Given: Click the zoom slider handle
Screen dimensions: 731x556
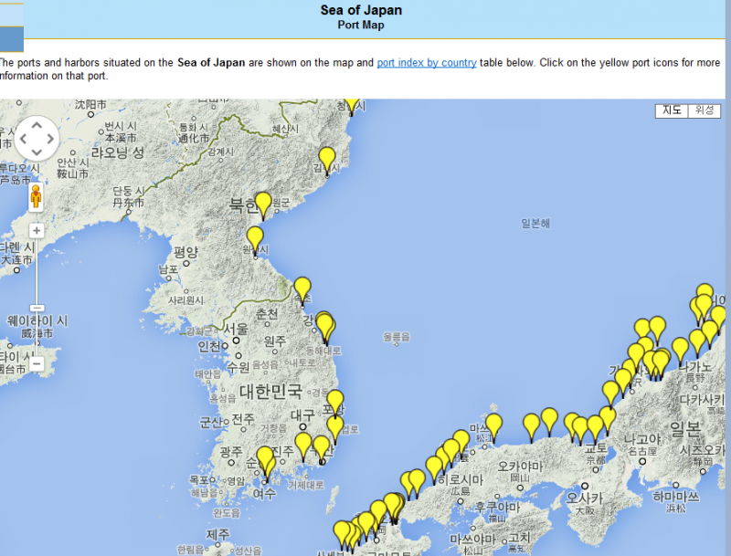Looking at the screenshot, I should [x=37, y=309].
